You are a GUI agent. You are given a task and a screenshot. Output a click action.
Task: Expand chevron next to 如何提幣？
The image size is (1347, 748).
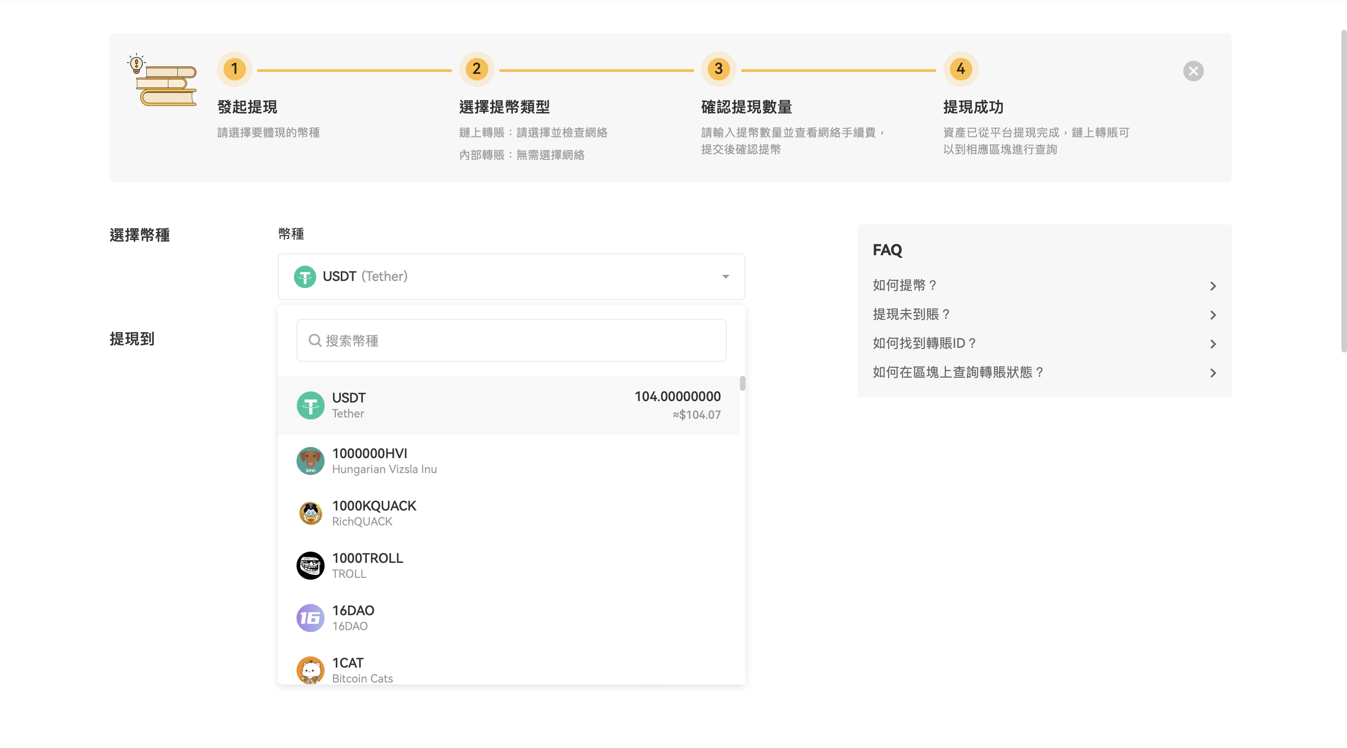(x=1213, y=286)
